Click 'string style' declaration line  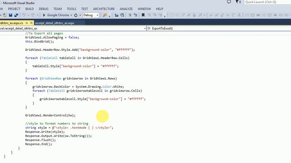click(x=69, y=128)
